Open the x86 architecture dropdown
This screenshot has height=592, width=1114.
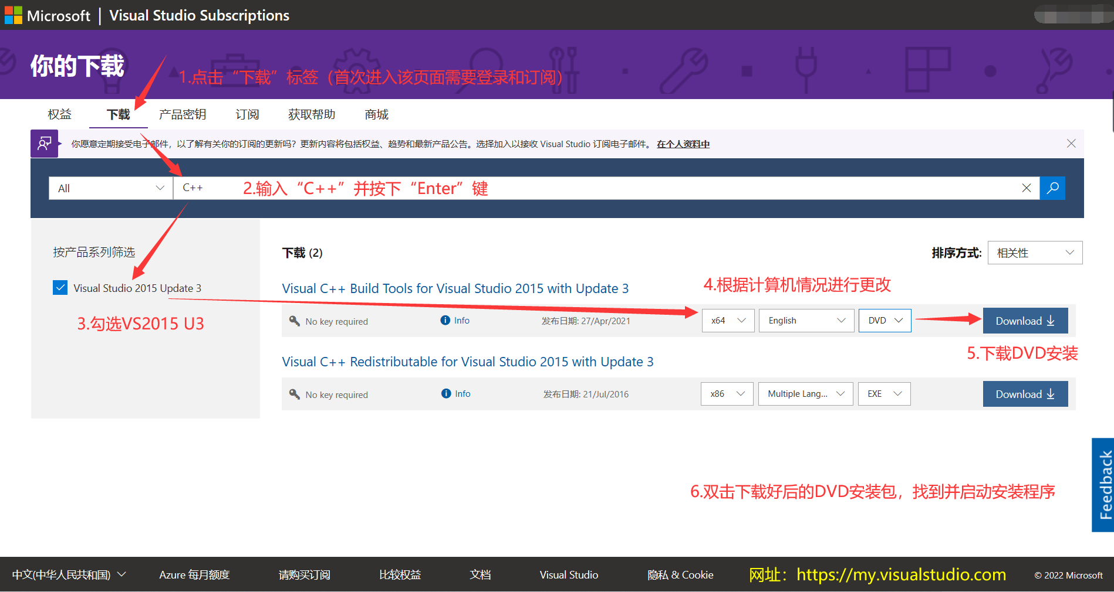click(727, 394)
